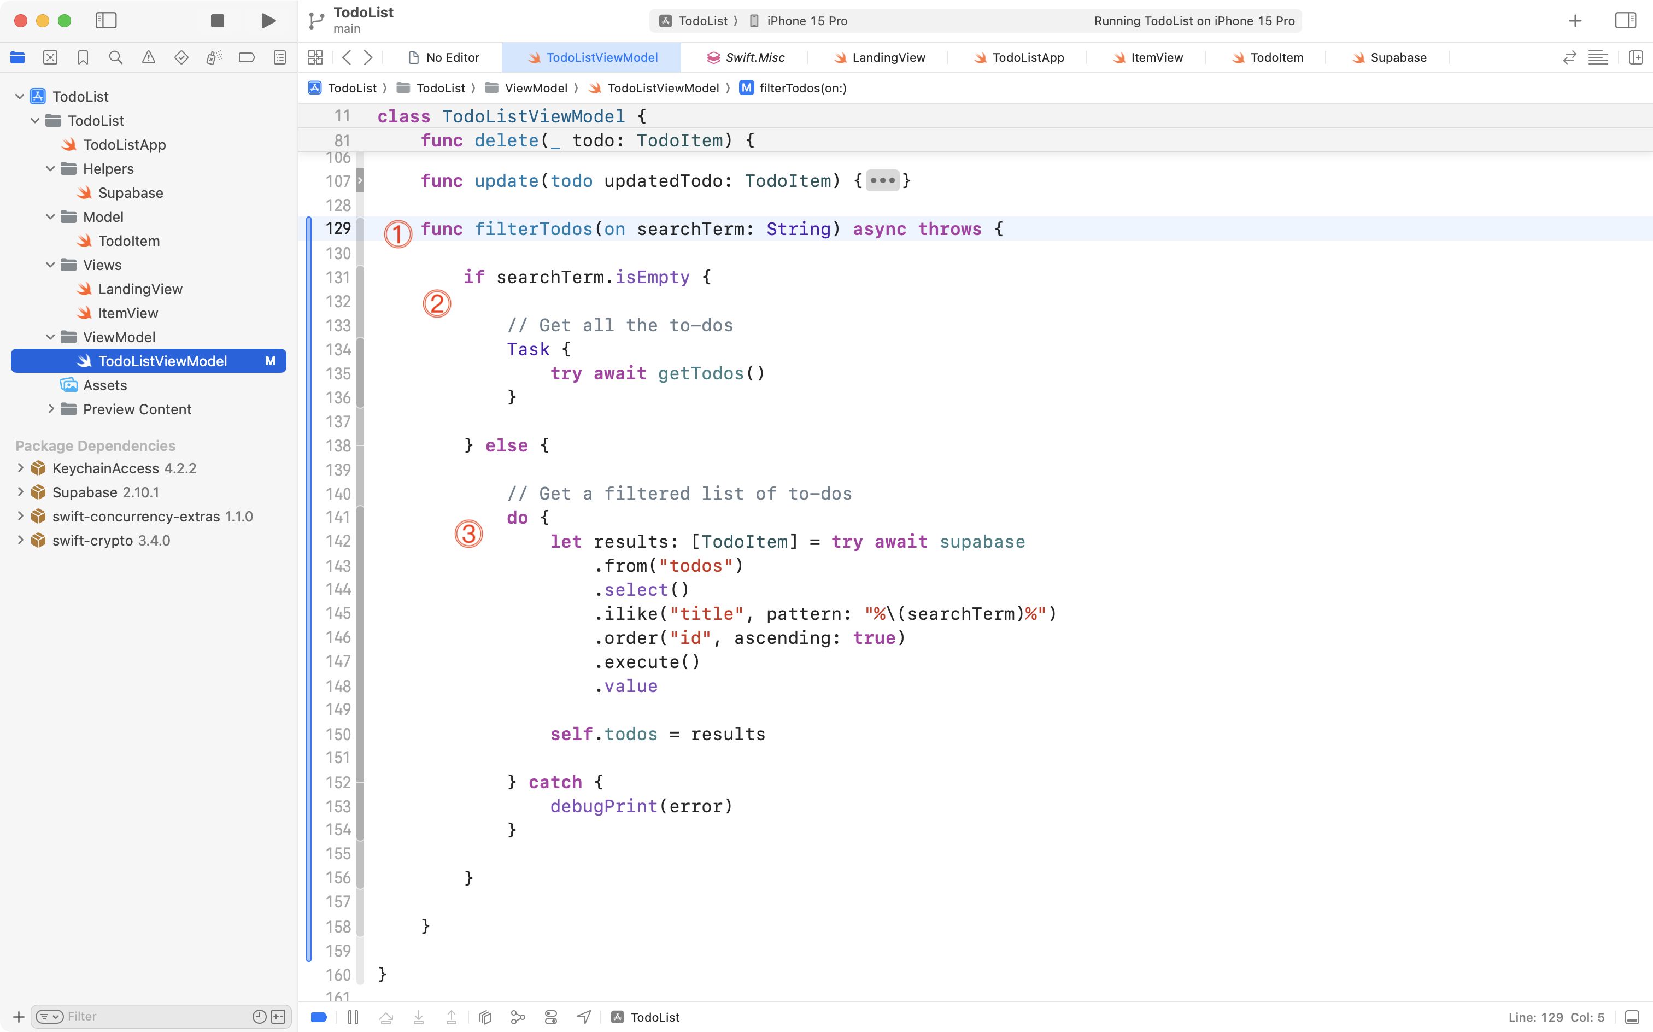Screen dimensions: 1653x1032
Task: Open the Test navigator diamond icon
Action: click(181, 57)
